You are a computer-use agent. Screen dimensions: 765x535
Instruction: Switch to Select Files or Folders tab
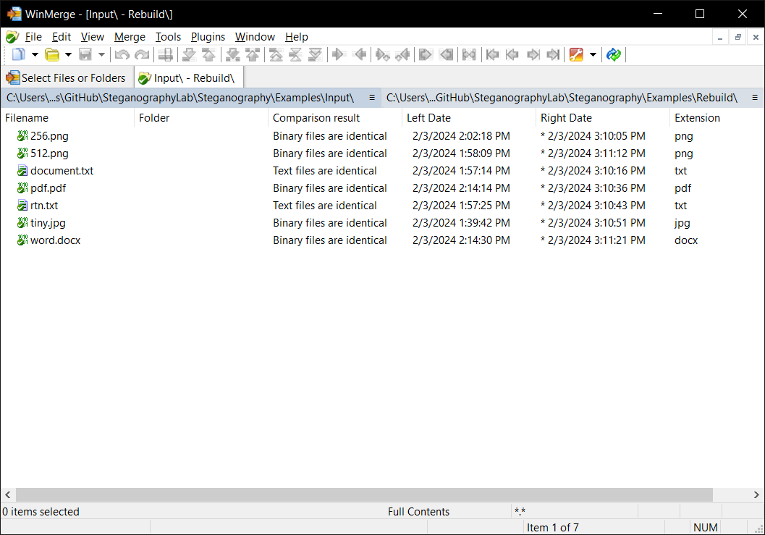(67, 78)
